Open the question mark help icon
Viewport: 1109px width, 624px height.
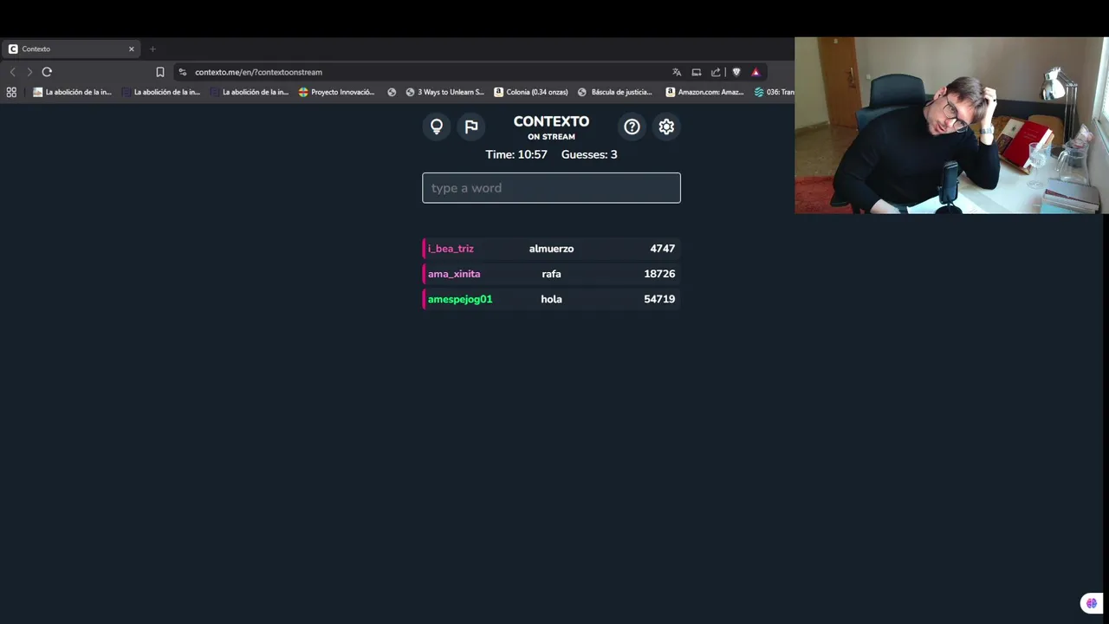632,127
